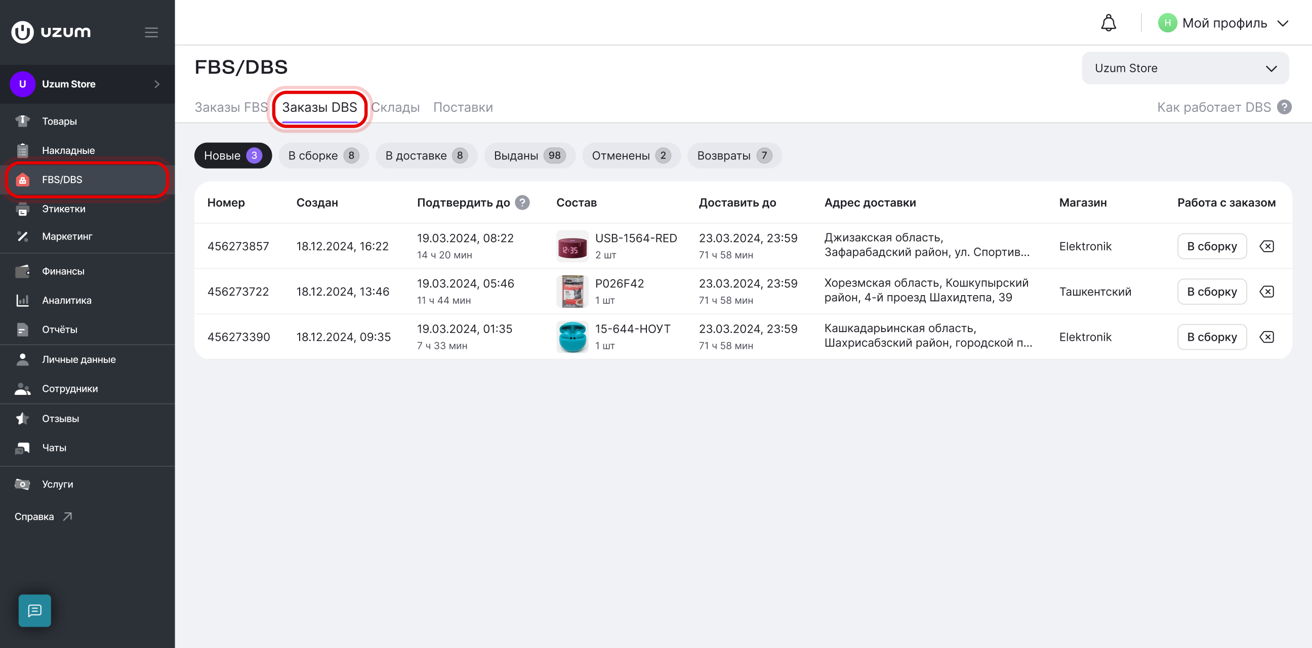
Task: Cancel order 456273390 with the delete icon
Action: coord(1266,337)
